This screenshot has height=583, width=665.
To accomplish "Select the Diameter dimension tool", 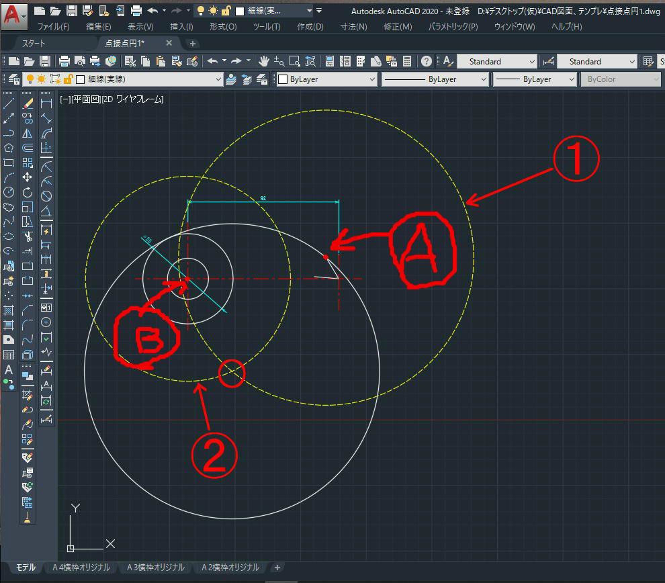I will (46, 196).
